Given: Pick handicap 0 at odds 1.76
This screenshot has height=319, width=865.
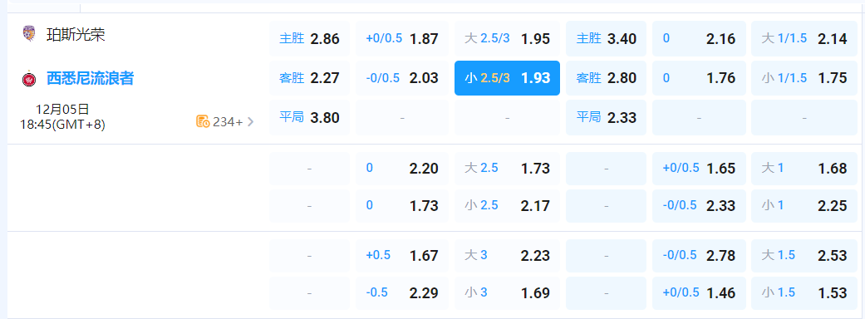Looking at the screenshot, I should coord(699,78).
